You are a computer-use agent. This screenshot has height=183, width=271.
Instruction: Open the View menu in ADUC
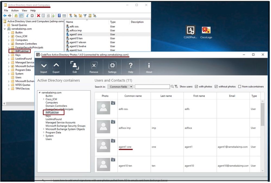click(24, 11)
